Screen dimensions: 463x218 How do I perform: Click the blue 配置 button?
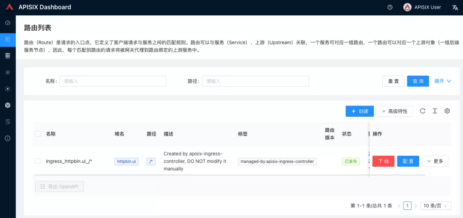click(x=408, y=161)
